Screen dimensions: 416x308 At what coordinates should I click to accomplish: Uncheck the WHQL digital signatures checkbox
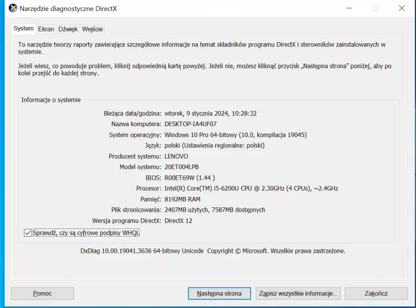pyautogui.click(x=28, y=233)
